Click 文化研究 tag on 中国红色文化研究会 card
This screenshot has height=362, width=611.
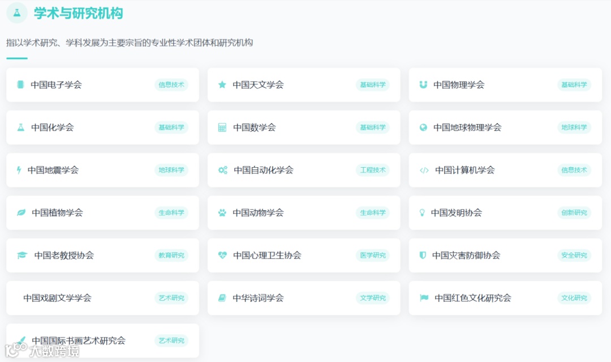[x=574, y=297]
